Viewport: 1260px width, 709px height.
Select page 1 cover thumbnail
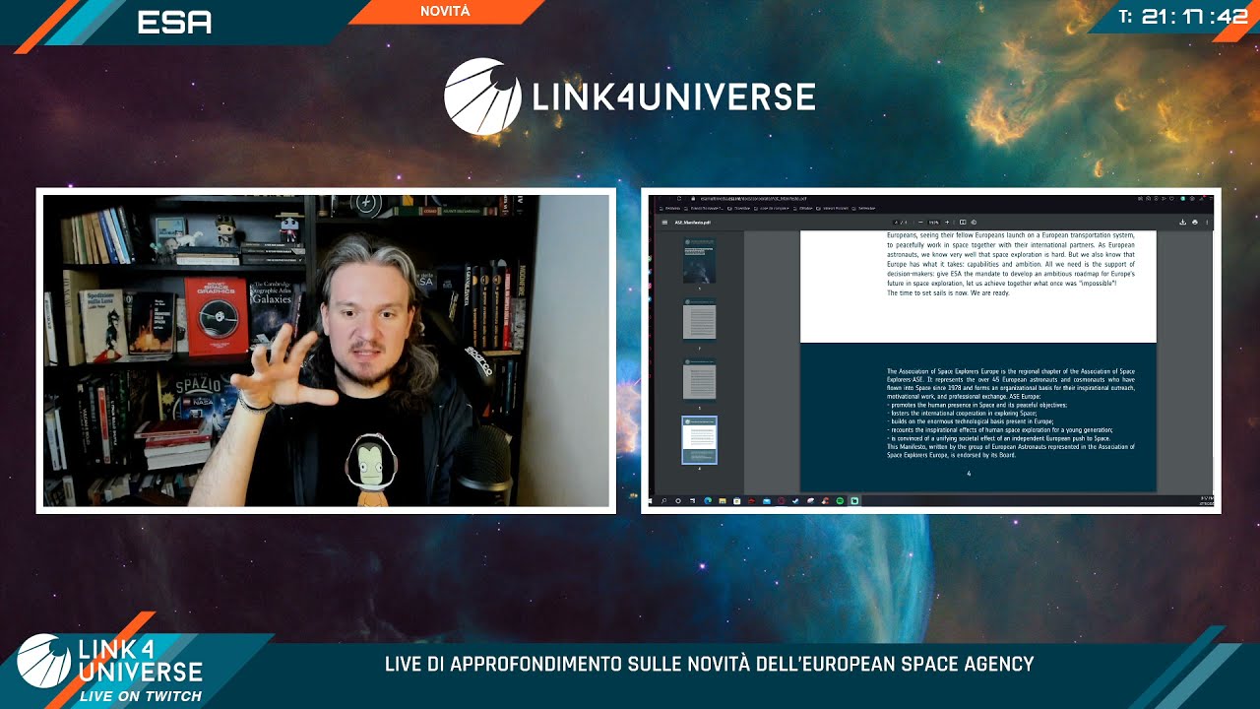(x=700, y=260)
